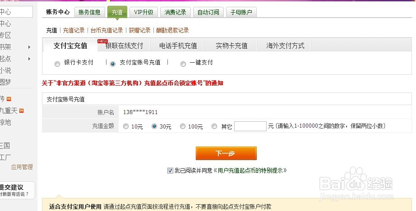
Task: Open the 账务信息 tab
Action: click(x=89, y=12)
